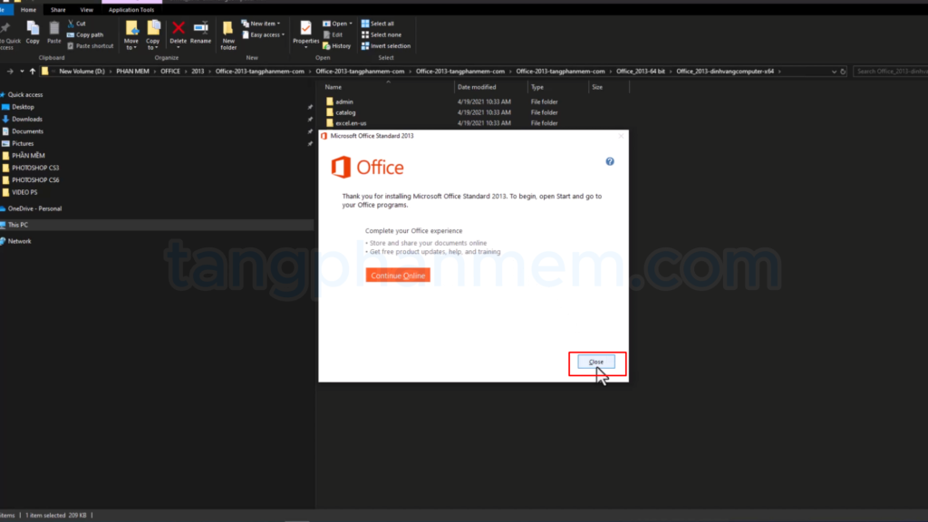Sort by the Size column header
928x522 pixels.
[597, 87]
